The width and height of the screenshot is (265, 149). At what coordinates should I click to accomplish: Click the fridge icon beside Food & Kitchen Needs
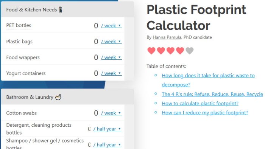(x=61, y=9)
